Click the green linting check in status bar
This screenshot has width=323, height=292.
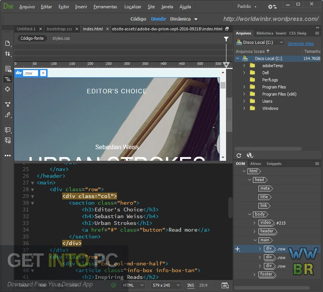click(x=113, y=285)
